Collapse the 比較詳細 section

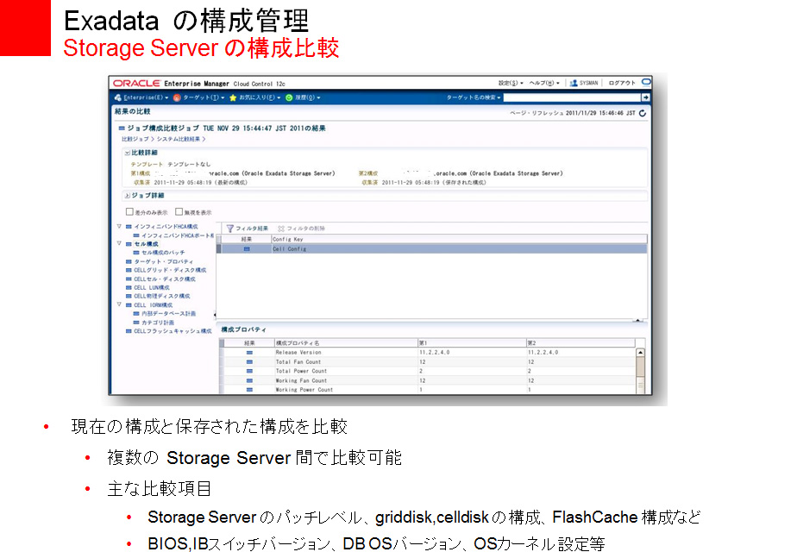tap(127, 153)
